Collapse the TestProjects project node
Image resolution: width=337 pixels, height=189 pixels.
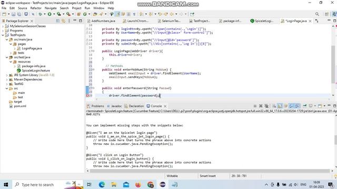coord(3,35)
